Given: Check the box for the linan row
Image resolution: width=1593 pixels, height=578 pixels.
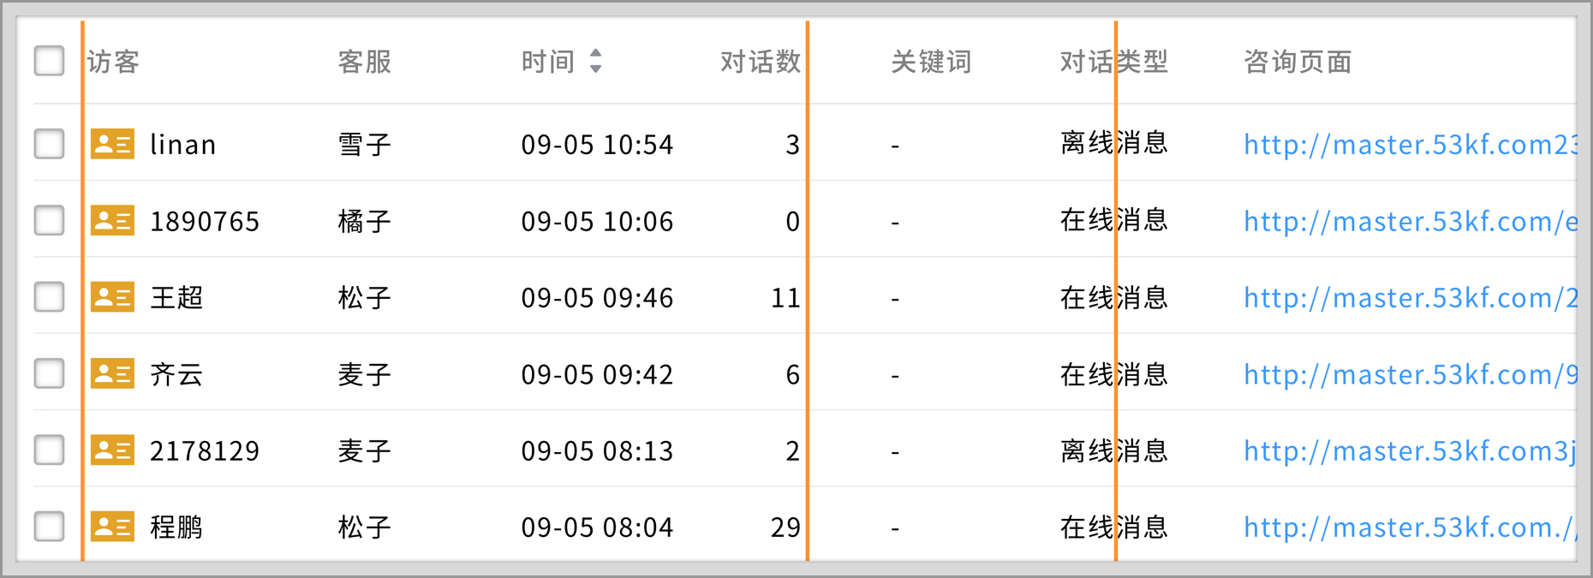Looking at the screenshot, I should pyautogui.click(x=50, y=144).
